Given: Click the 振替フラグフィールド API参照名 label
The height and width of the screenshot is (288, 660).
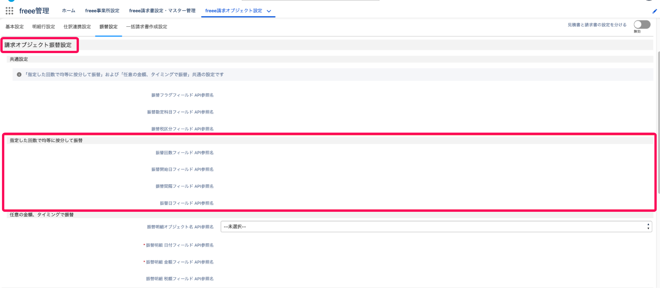Looking at the screenshot, I should click(183, 95).
